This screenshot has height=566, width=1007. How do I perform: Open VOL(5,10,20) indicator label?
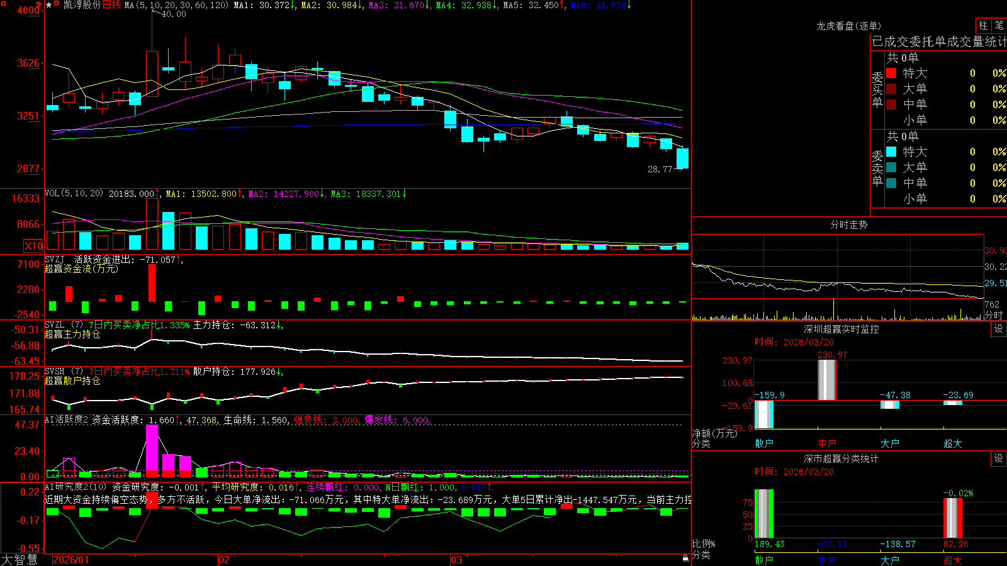pos(74,193)
